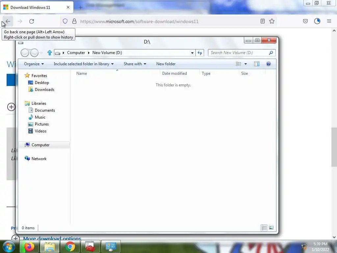Open Windows Explorer taskbar icon
Image resolution: width=337 pixels, height=253 pixels.
50,246
